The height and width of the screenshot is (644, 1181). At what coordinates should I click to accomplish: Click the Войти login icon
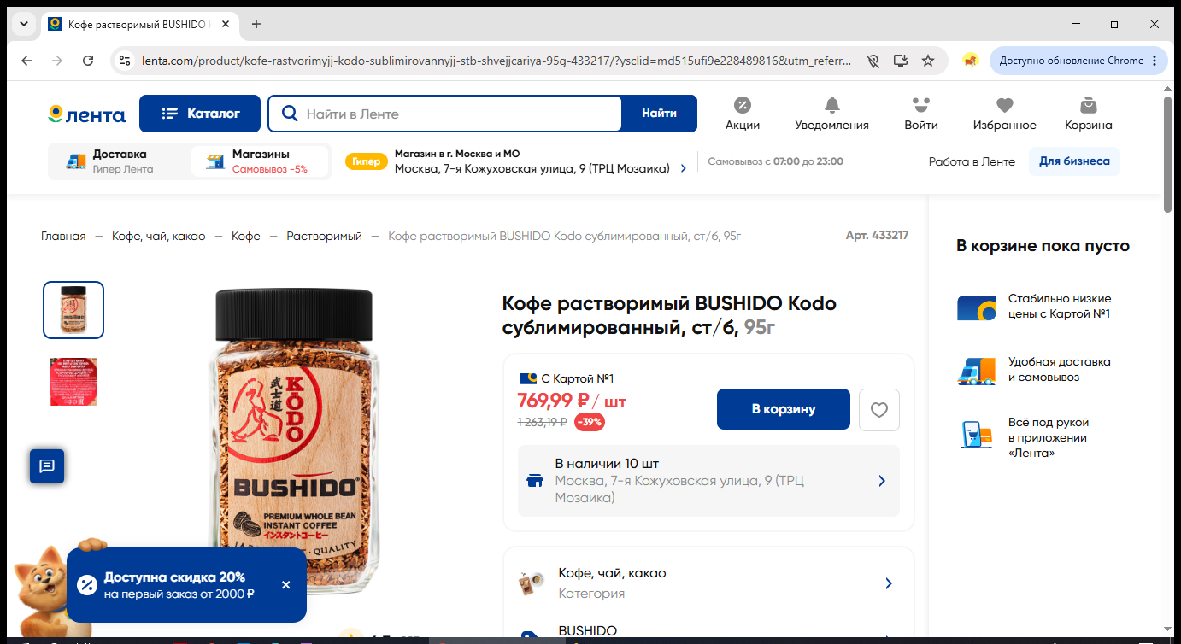[920, 114]
